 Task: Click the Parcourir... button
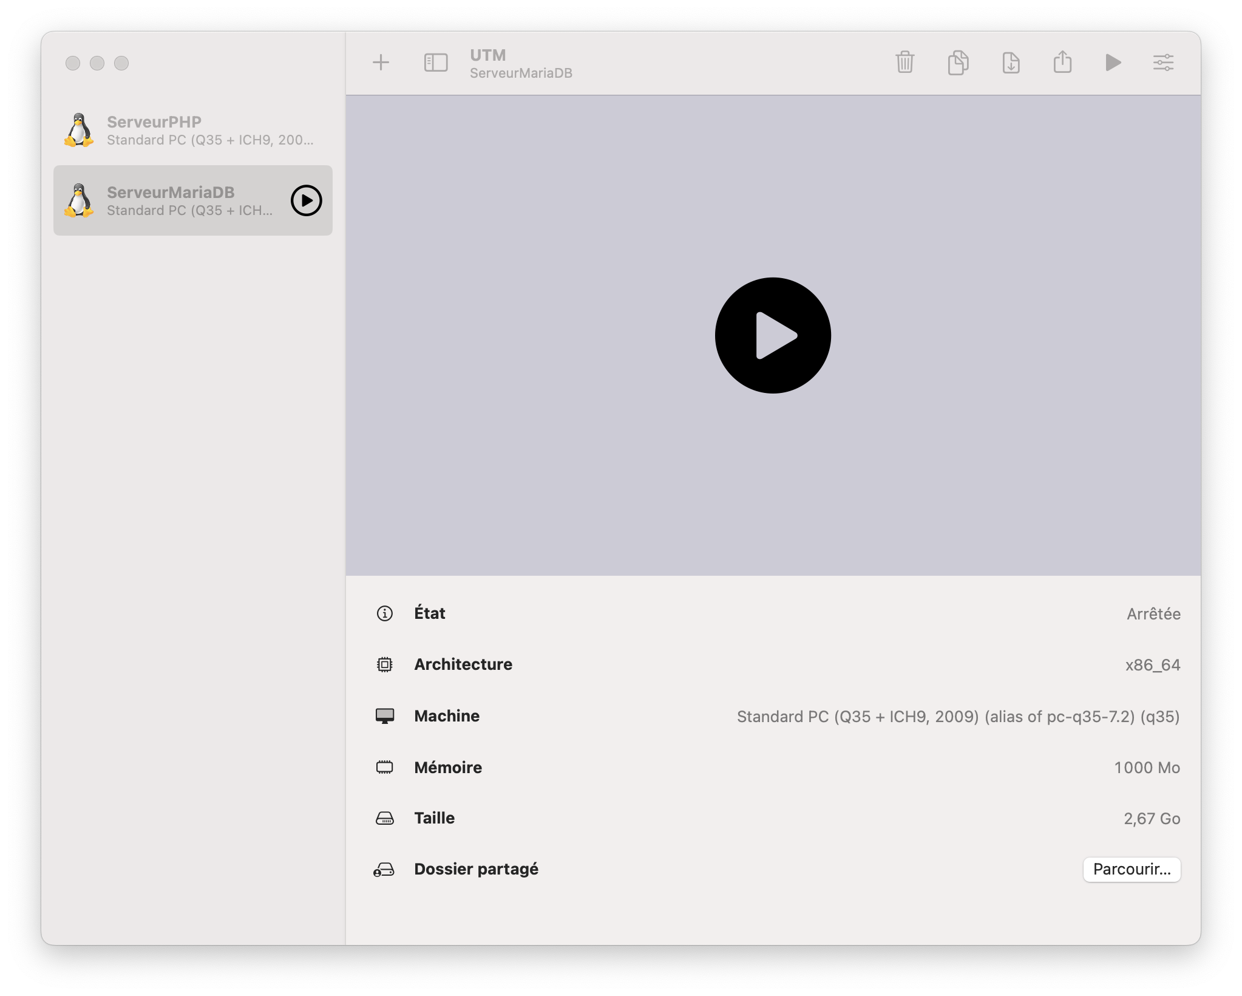pos(1132,869)
